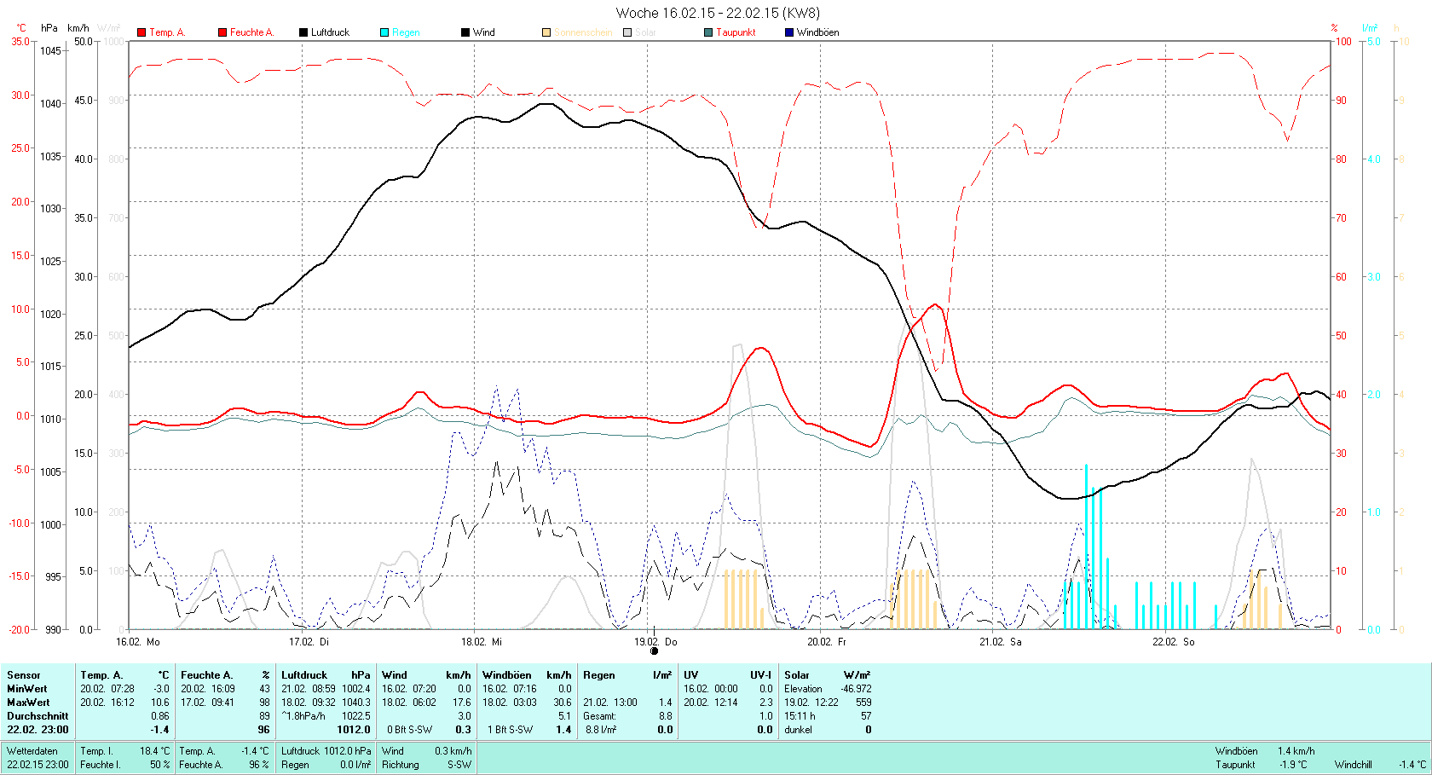1432x775 pixels.
Task: Click the black Luftdruck legend swatch
Action: pyautogui.click(x=303, y=32)
